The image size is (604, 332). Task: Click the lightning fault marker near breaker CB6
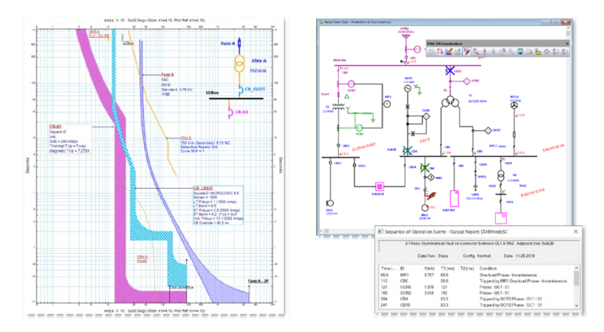[432, 196]
